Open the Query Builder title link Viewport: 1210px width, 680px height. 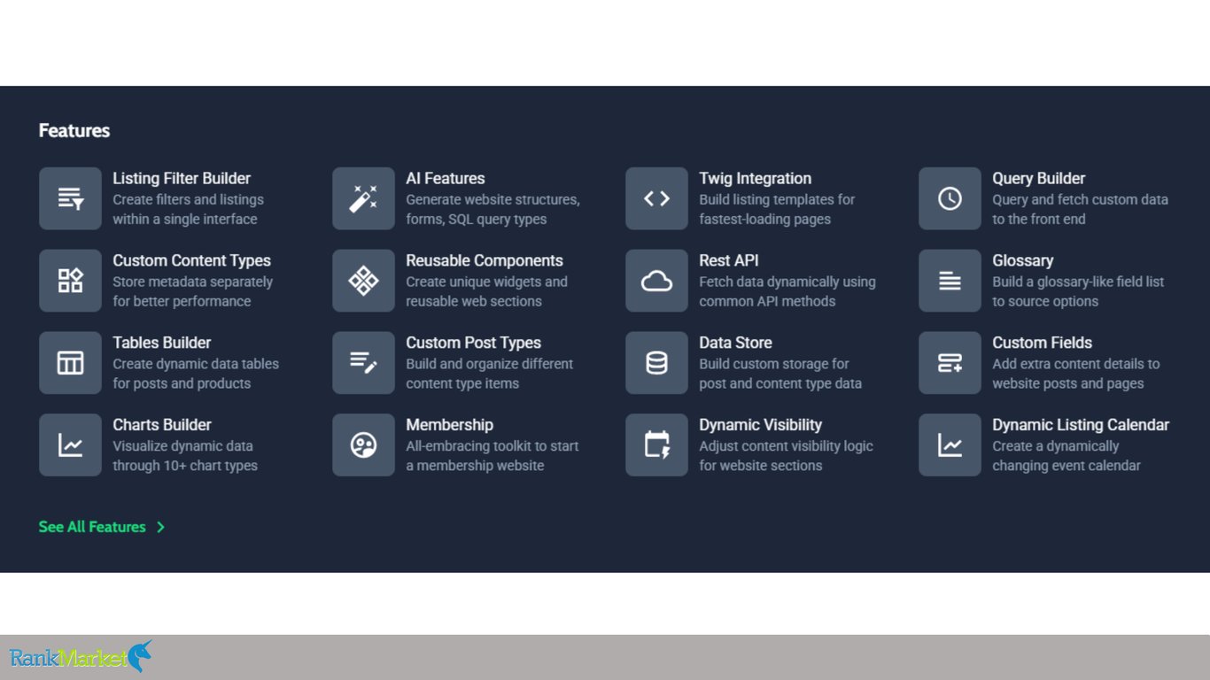[x=1039, y=178]
